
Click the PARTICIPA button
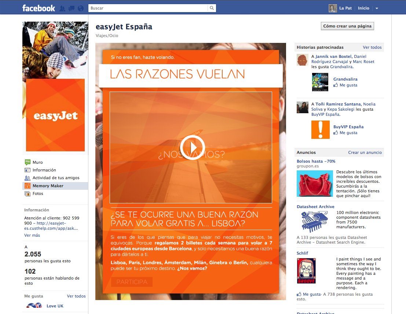pos(132,282)
